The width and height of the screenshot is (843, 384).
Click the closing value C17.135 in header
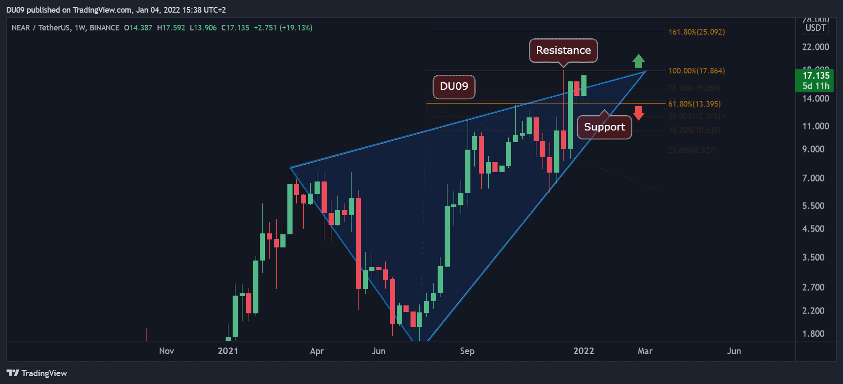tap(235, 28)
